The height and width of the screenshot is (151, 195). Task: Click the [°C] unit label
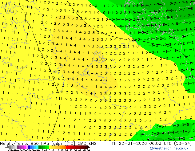coord(71,144)
